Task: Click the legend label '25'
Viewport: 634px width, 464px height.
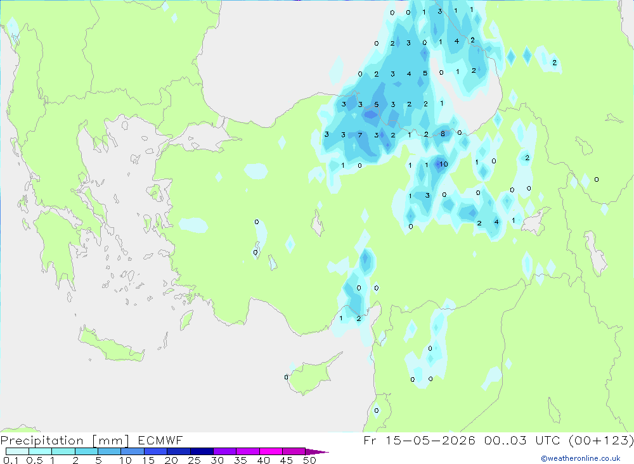Action: pyautogui.click(x=194, y=460)
